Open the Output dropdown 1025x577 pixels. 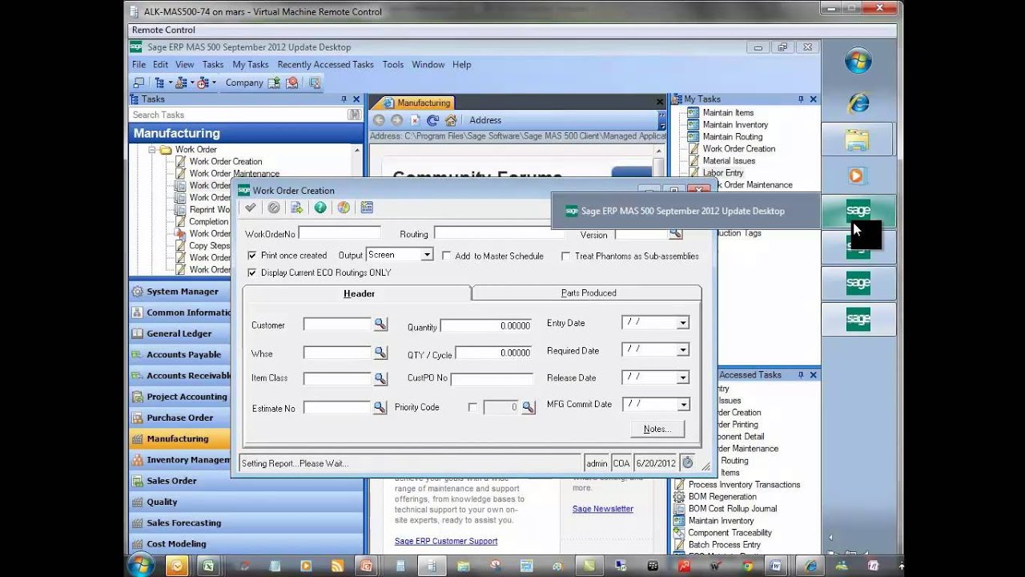(427, 255)
